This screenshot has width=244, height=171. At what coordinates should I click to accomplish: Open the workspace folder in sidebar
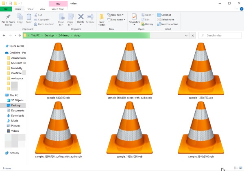tap(15, 78)
